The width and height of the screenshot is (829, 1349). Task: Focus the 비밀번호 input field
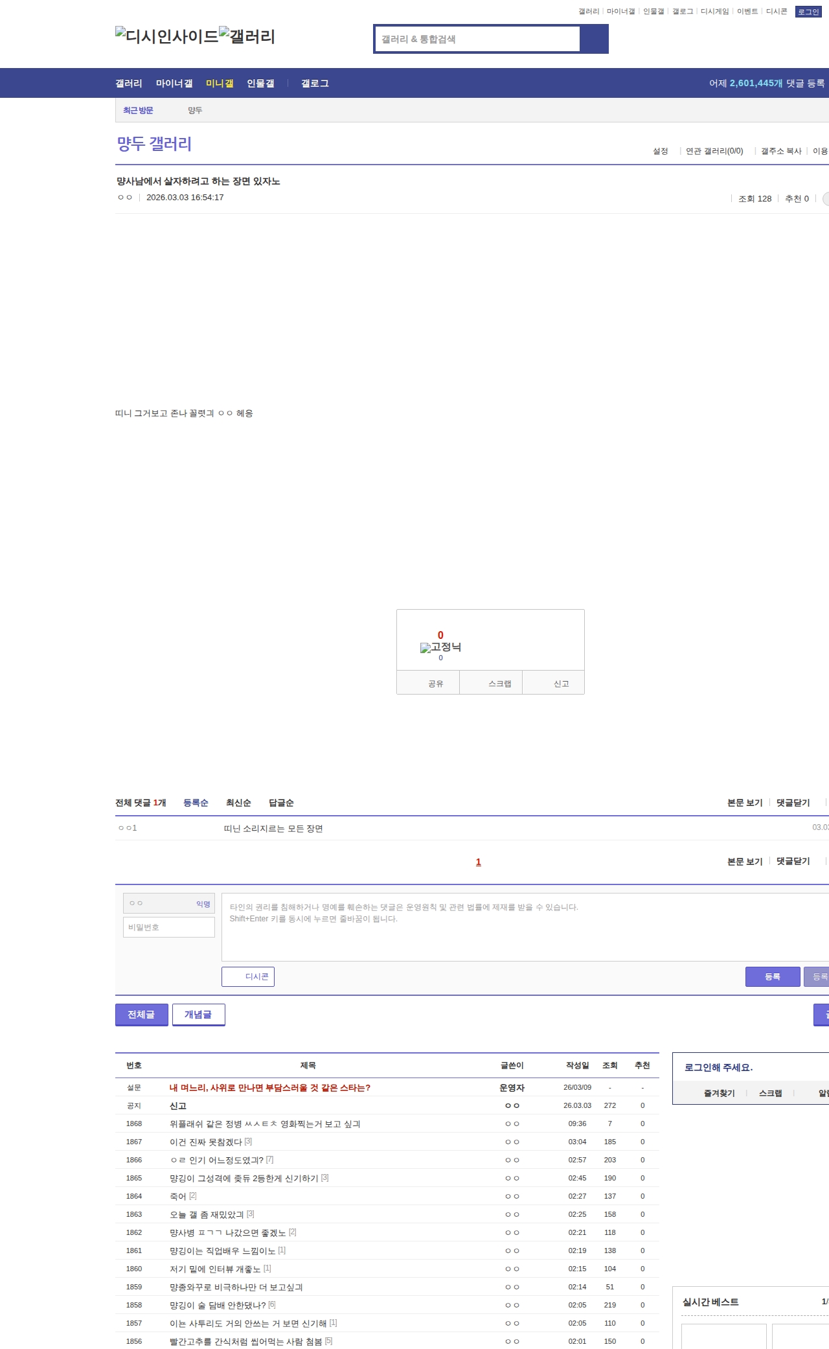point(168,927)
